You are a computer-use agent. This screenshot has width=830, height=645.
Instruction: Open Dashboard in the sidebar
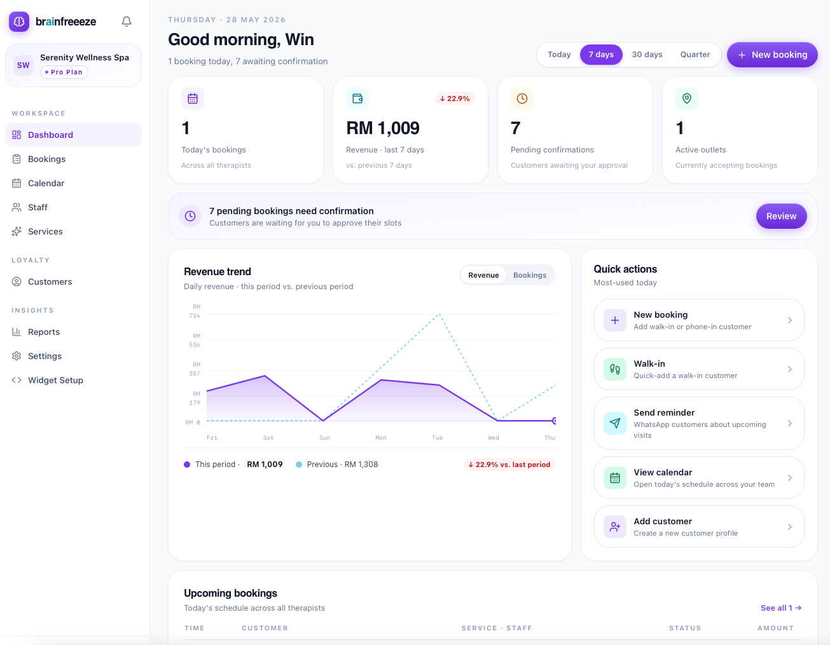tap(73, 135)
